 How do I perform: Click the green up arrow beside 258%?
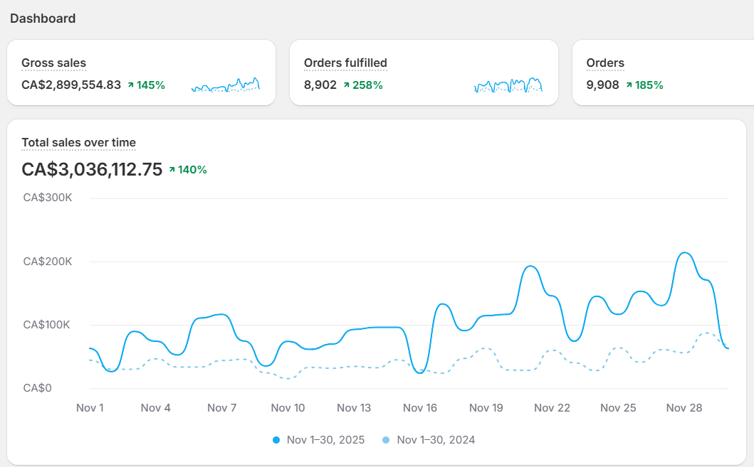346,85
